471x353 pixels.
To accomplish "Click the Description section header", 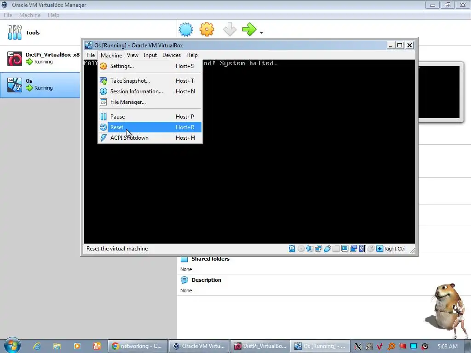I will 206,280.
